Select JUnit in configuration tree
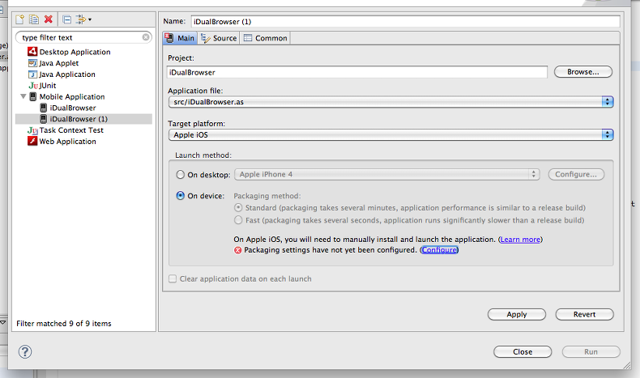The height and width of the screenshot is (378, 640). tap(47, 86)
